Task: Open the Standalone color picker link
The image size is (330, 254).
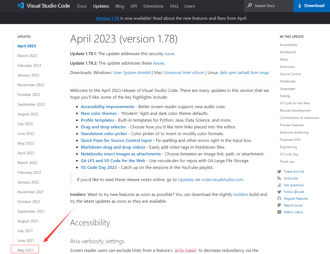Action: pyautogui.click(x=104, y=133)
